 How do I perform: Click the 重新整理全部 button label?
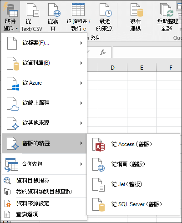click(168, 25)
